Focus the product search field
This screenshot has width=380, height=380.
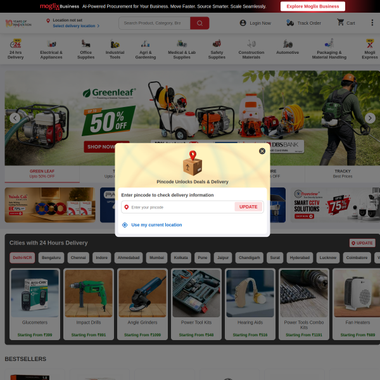pyautogui.click(x=155, y=23)
